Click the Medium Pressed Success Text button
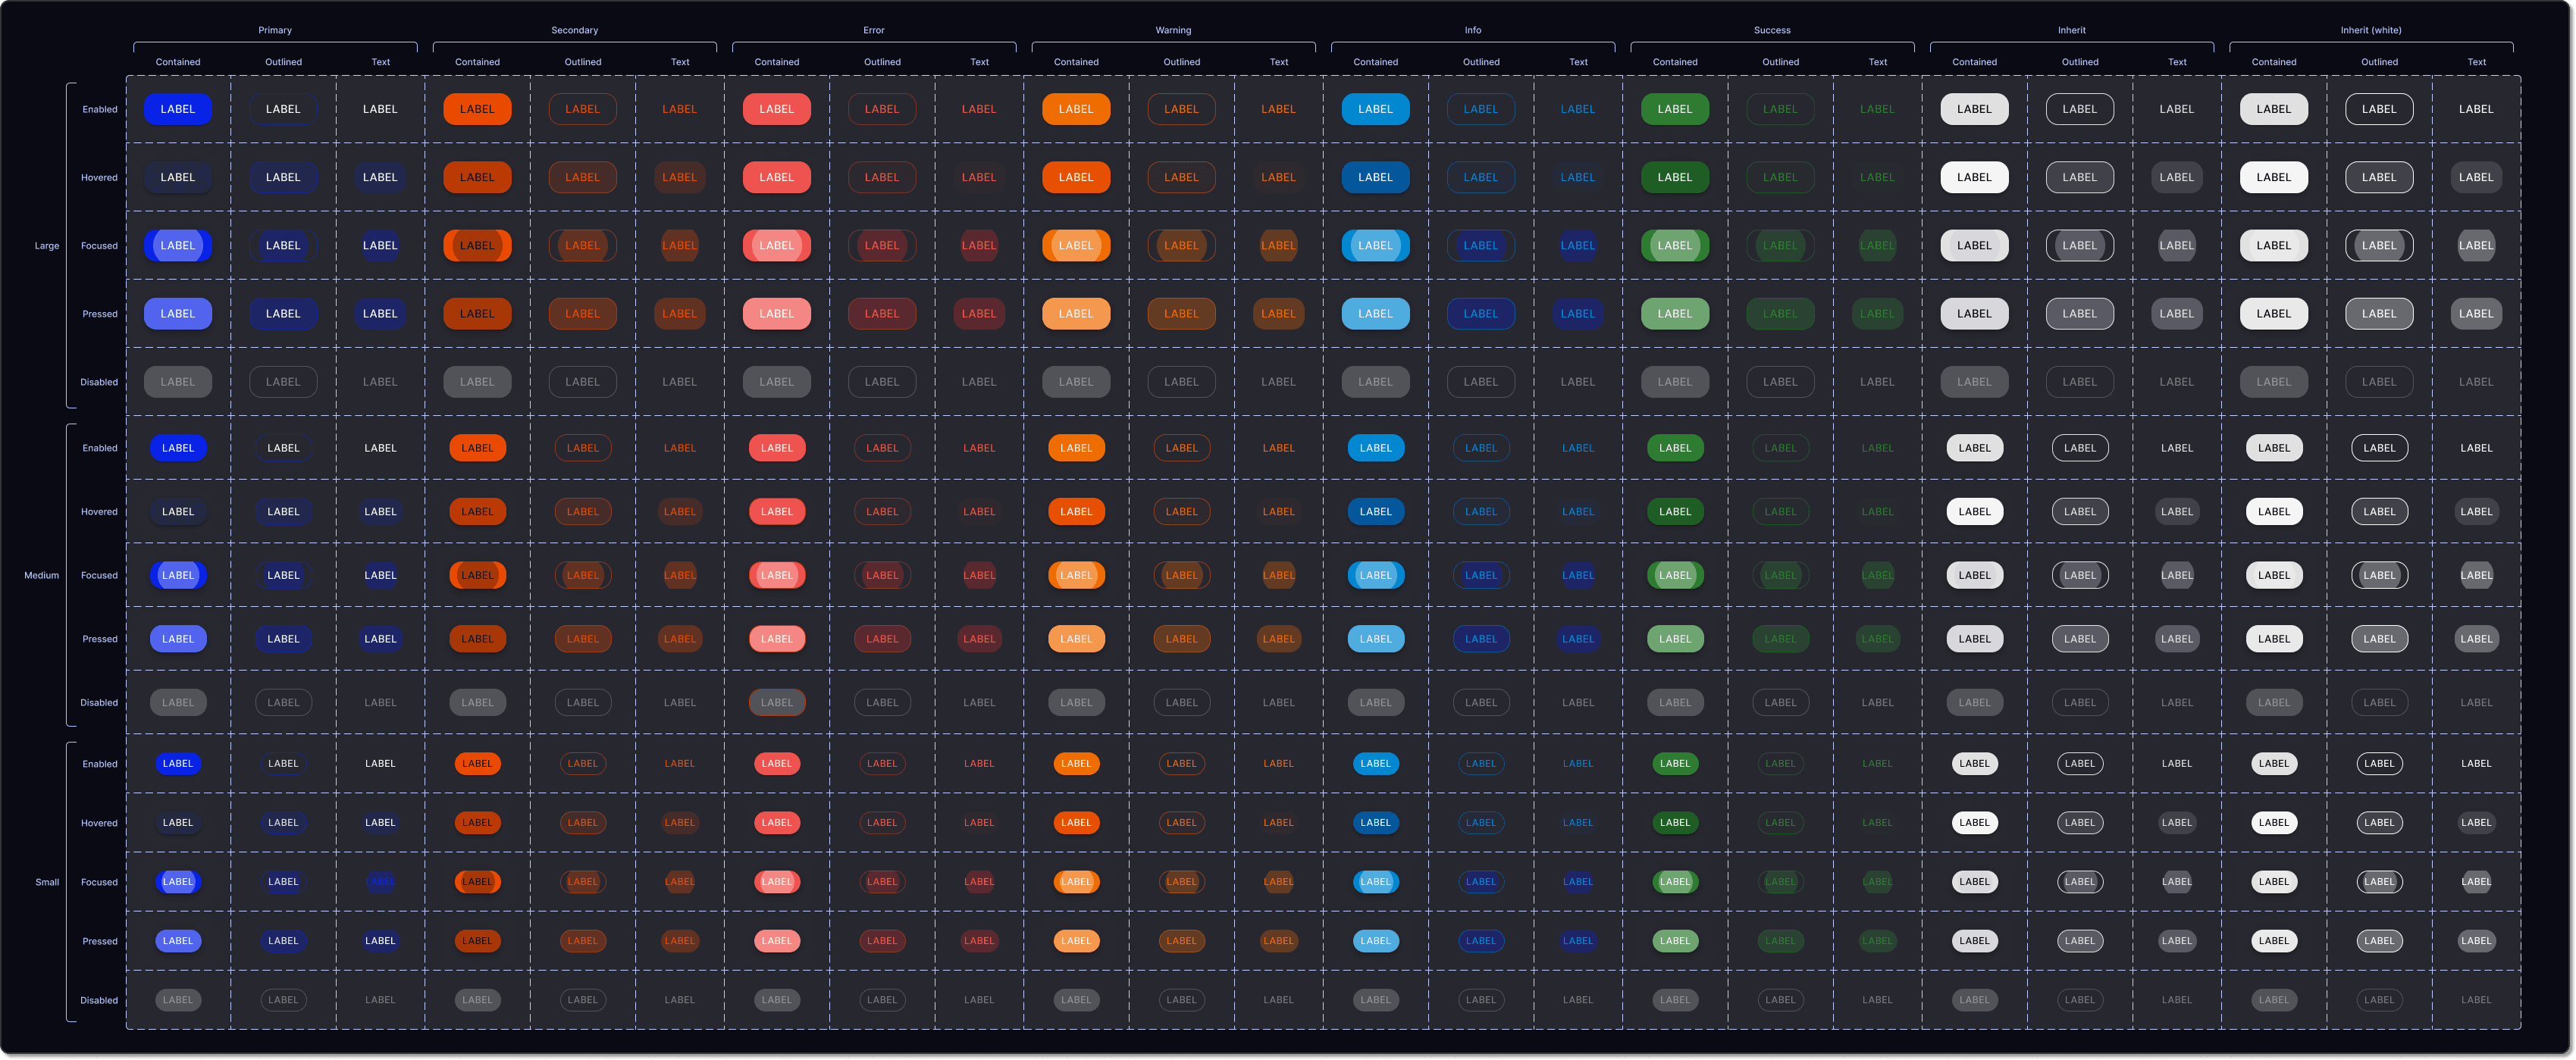 click(1877, 639)
